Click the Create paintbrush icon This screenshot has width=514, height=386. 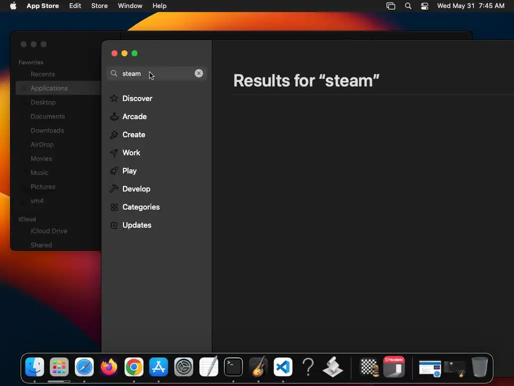tap(114, 135)
